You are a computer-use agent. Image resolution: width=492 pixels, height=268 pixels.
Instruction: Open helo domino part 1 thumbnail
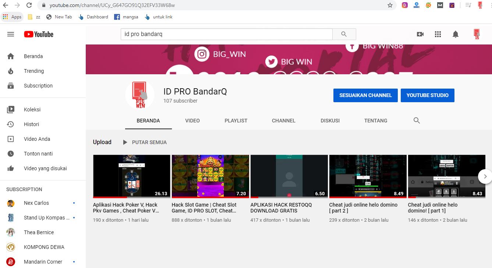pos(447,176)
